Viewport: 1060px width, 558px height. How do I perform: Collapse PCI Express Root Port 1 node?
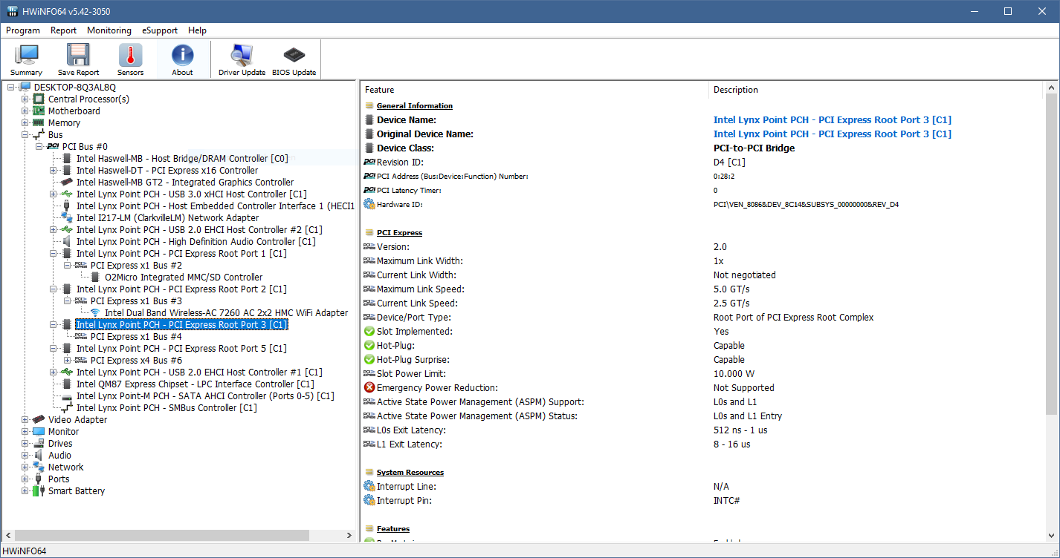click(x=54, y=254)
